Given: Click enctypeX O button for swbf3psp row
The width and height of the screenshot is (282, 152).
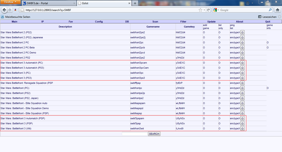Looking at the screenshot, I should (243, 124).
